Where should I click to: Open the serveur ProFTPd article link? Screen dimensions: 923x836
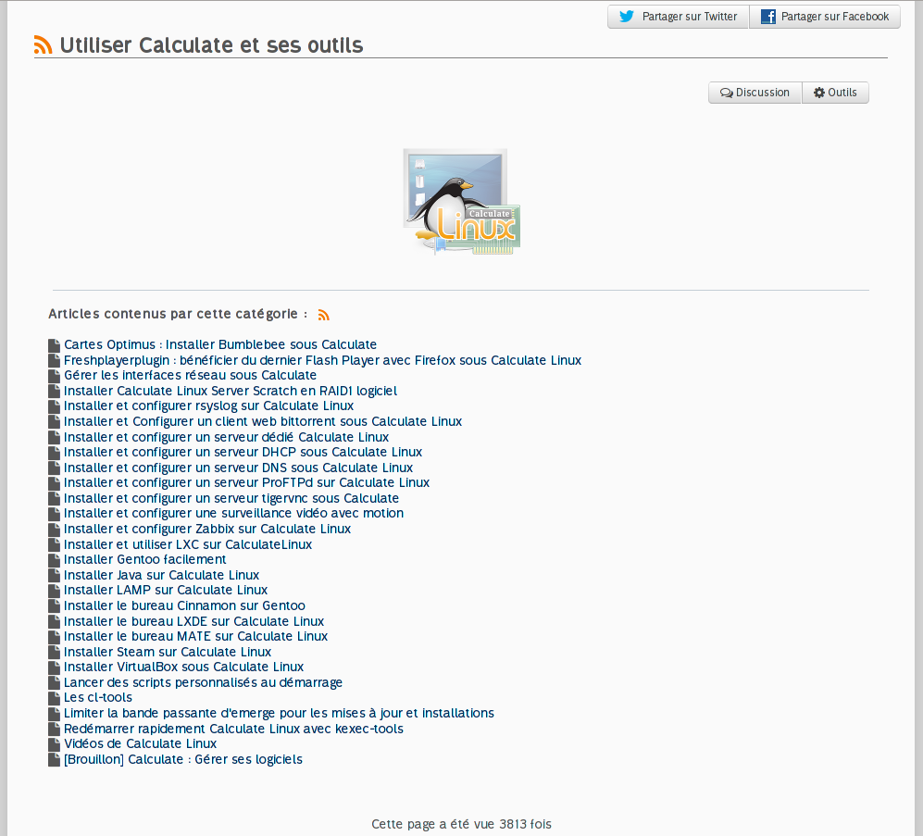click(246, 482)
